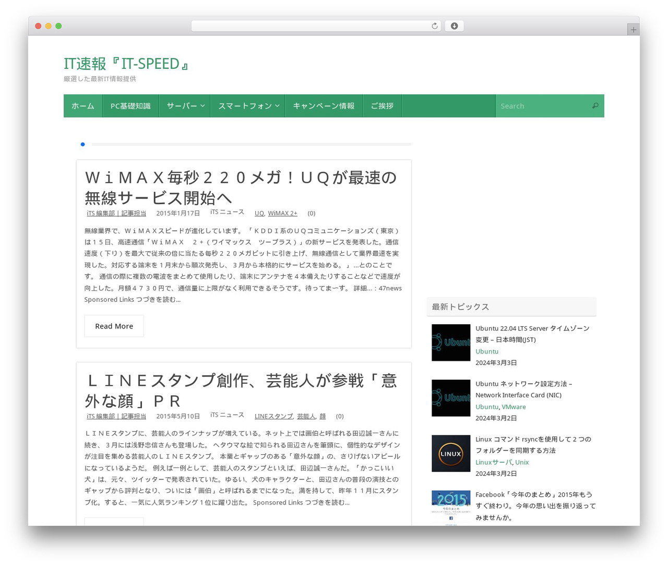Click the 2015年1月17日 date text
Screen dimensions: 668x566
coord(178,213)
